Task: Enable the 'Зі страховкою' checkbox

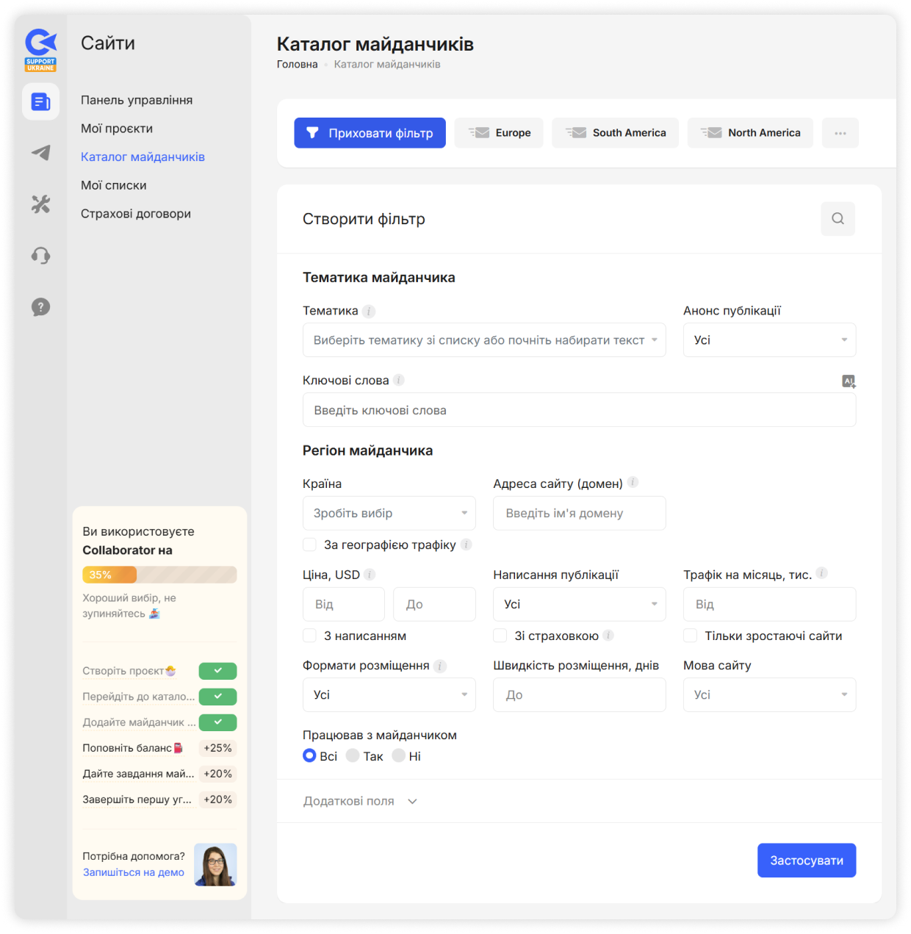Action: 500,636
